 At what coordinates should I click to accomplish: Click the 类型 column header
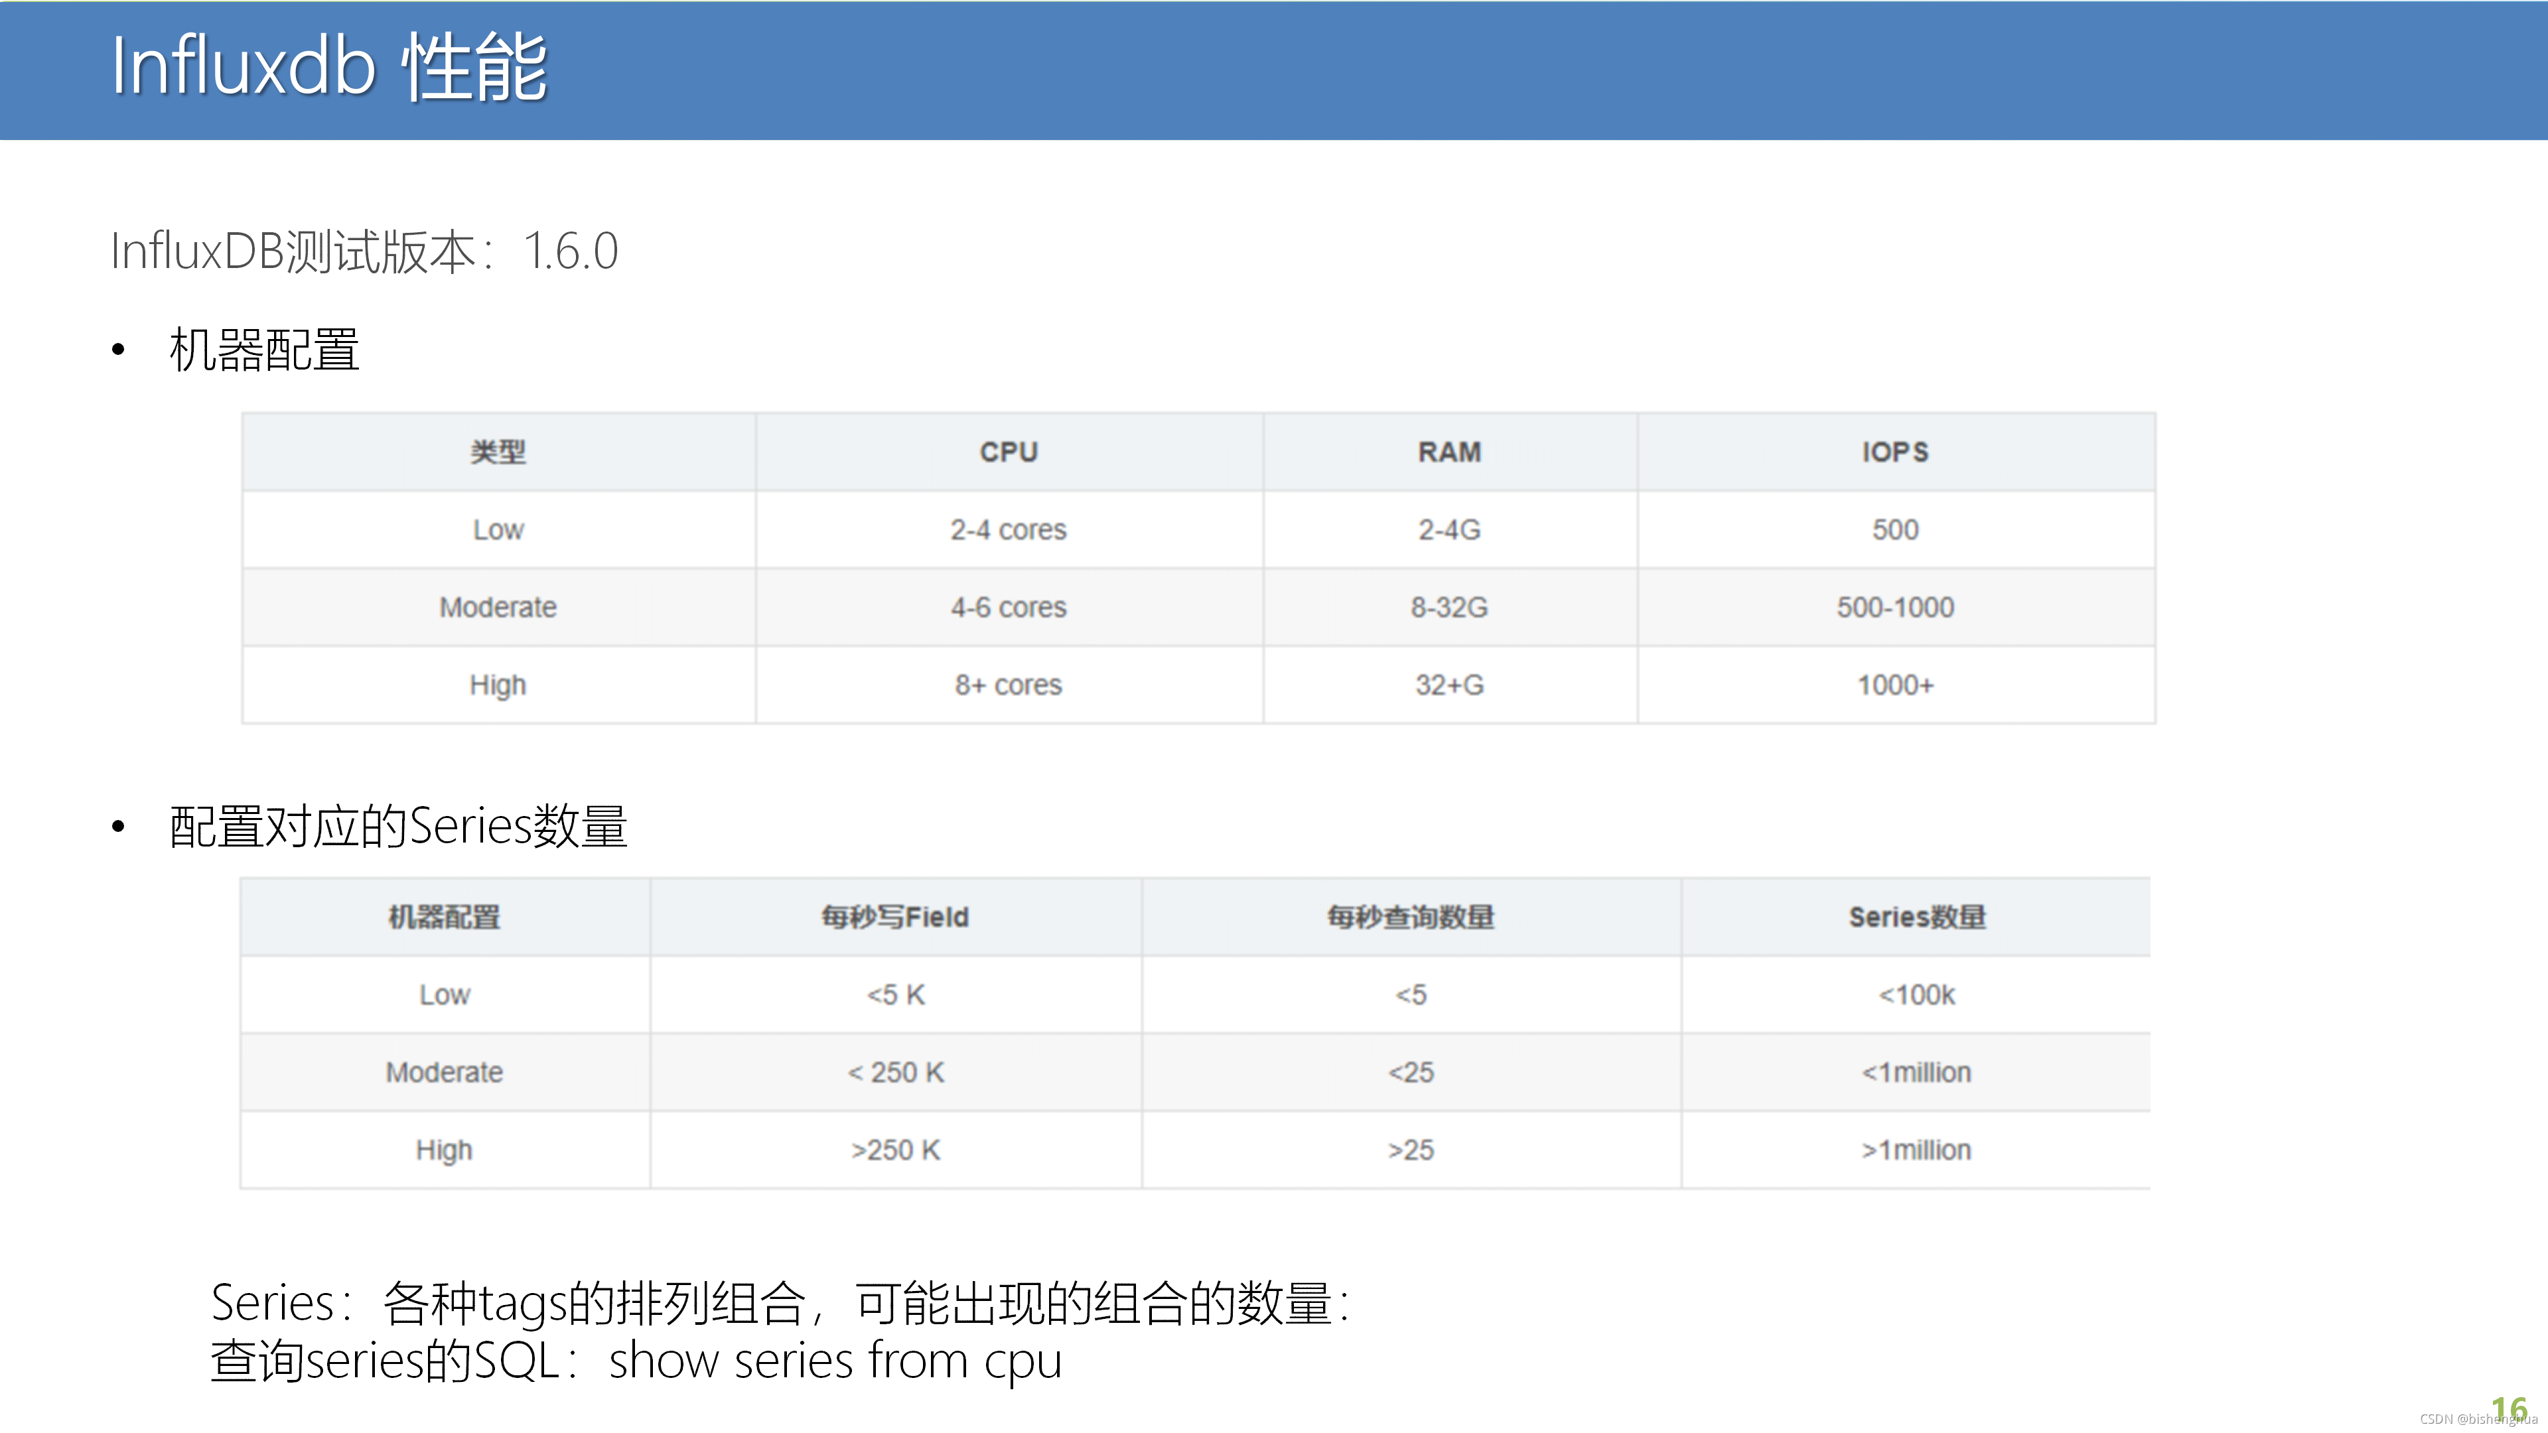498,452
